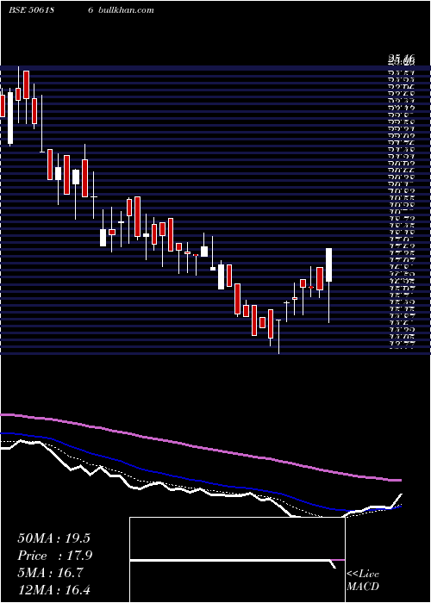Click the 'Price : 17.9' reading
This screenshot has width=431, height=603.
(55, 556)
